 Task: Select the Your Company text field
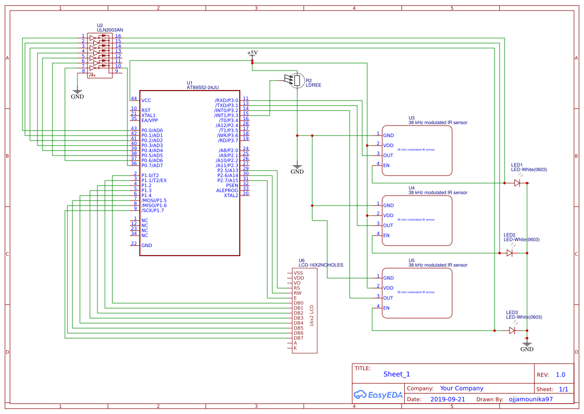[x=462, y=388]
